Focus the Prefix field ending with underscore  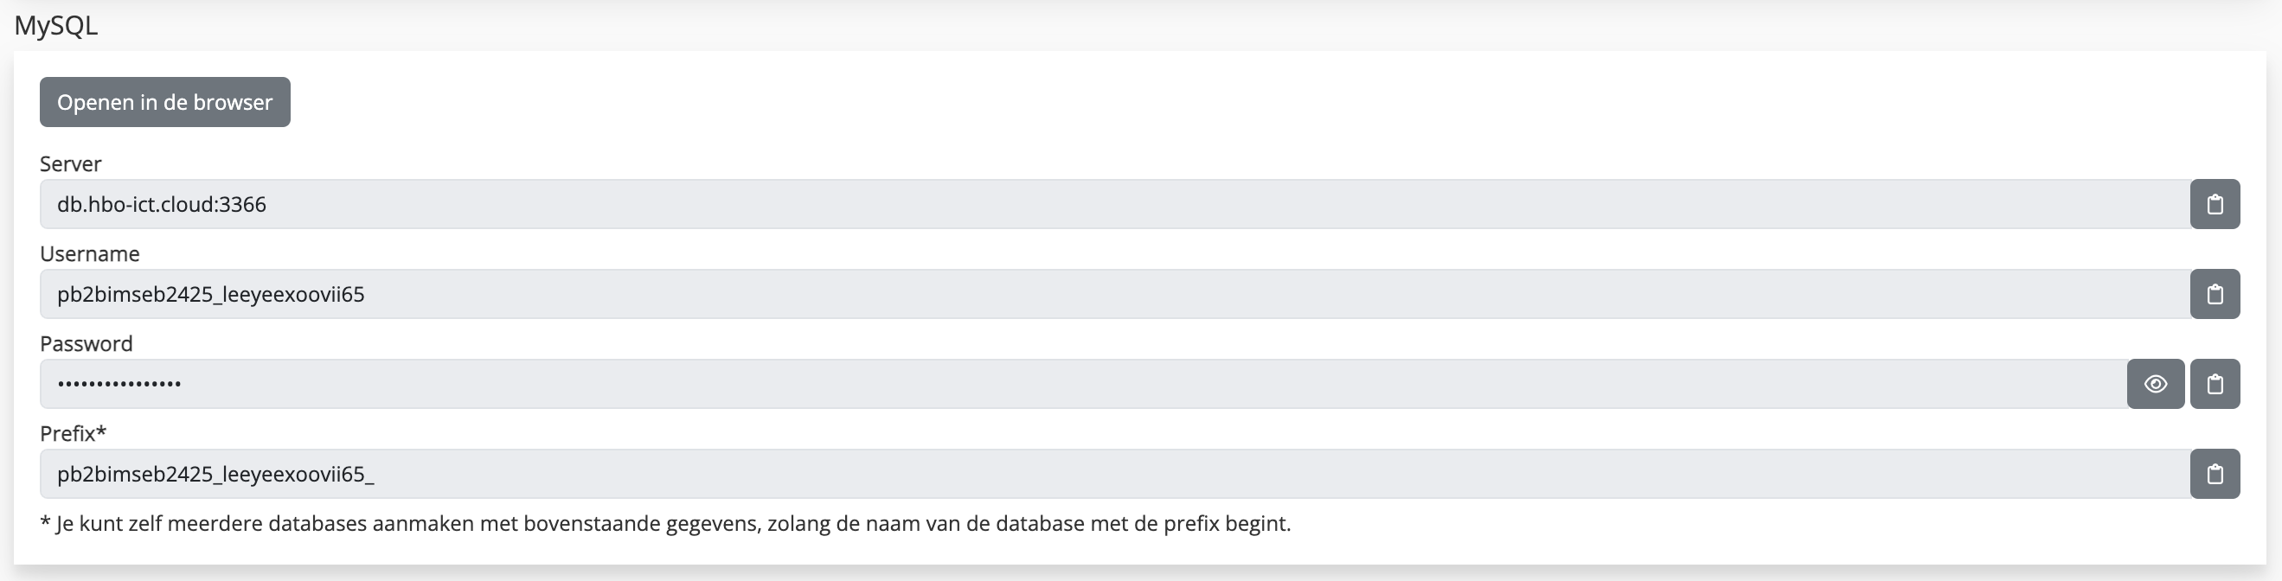[x=1115, y=474]
